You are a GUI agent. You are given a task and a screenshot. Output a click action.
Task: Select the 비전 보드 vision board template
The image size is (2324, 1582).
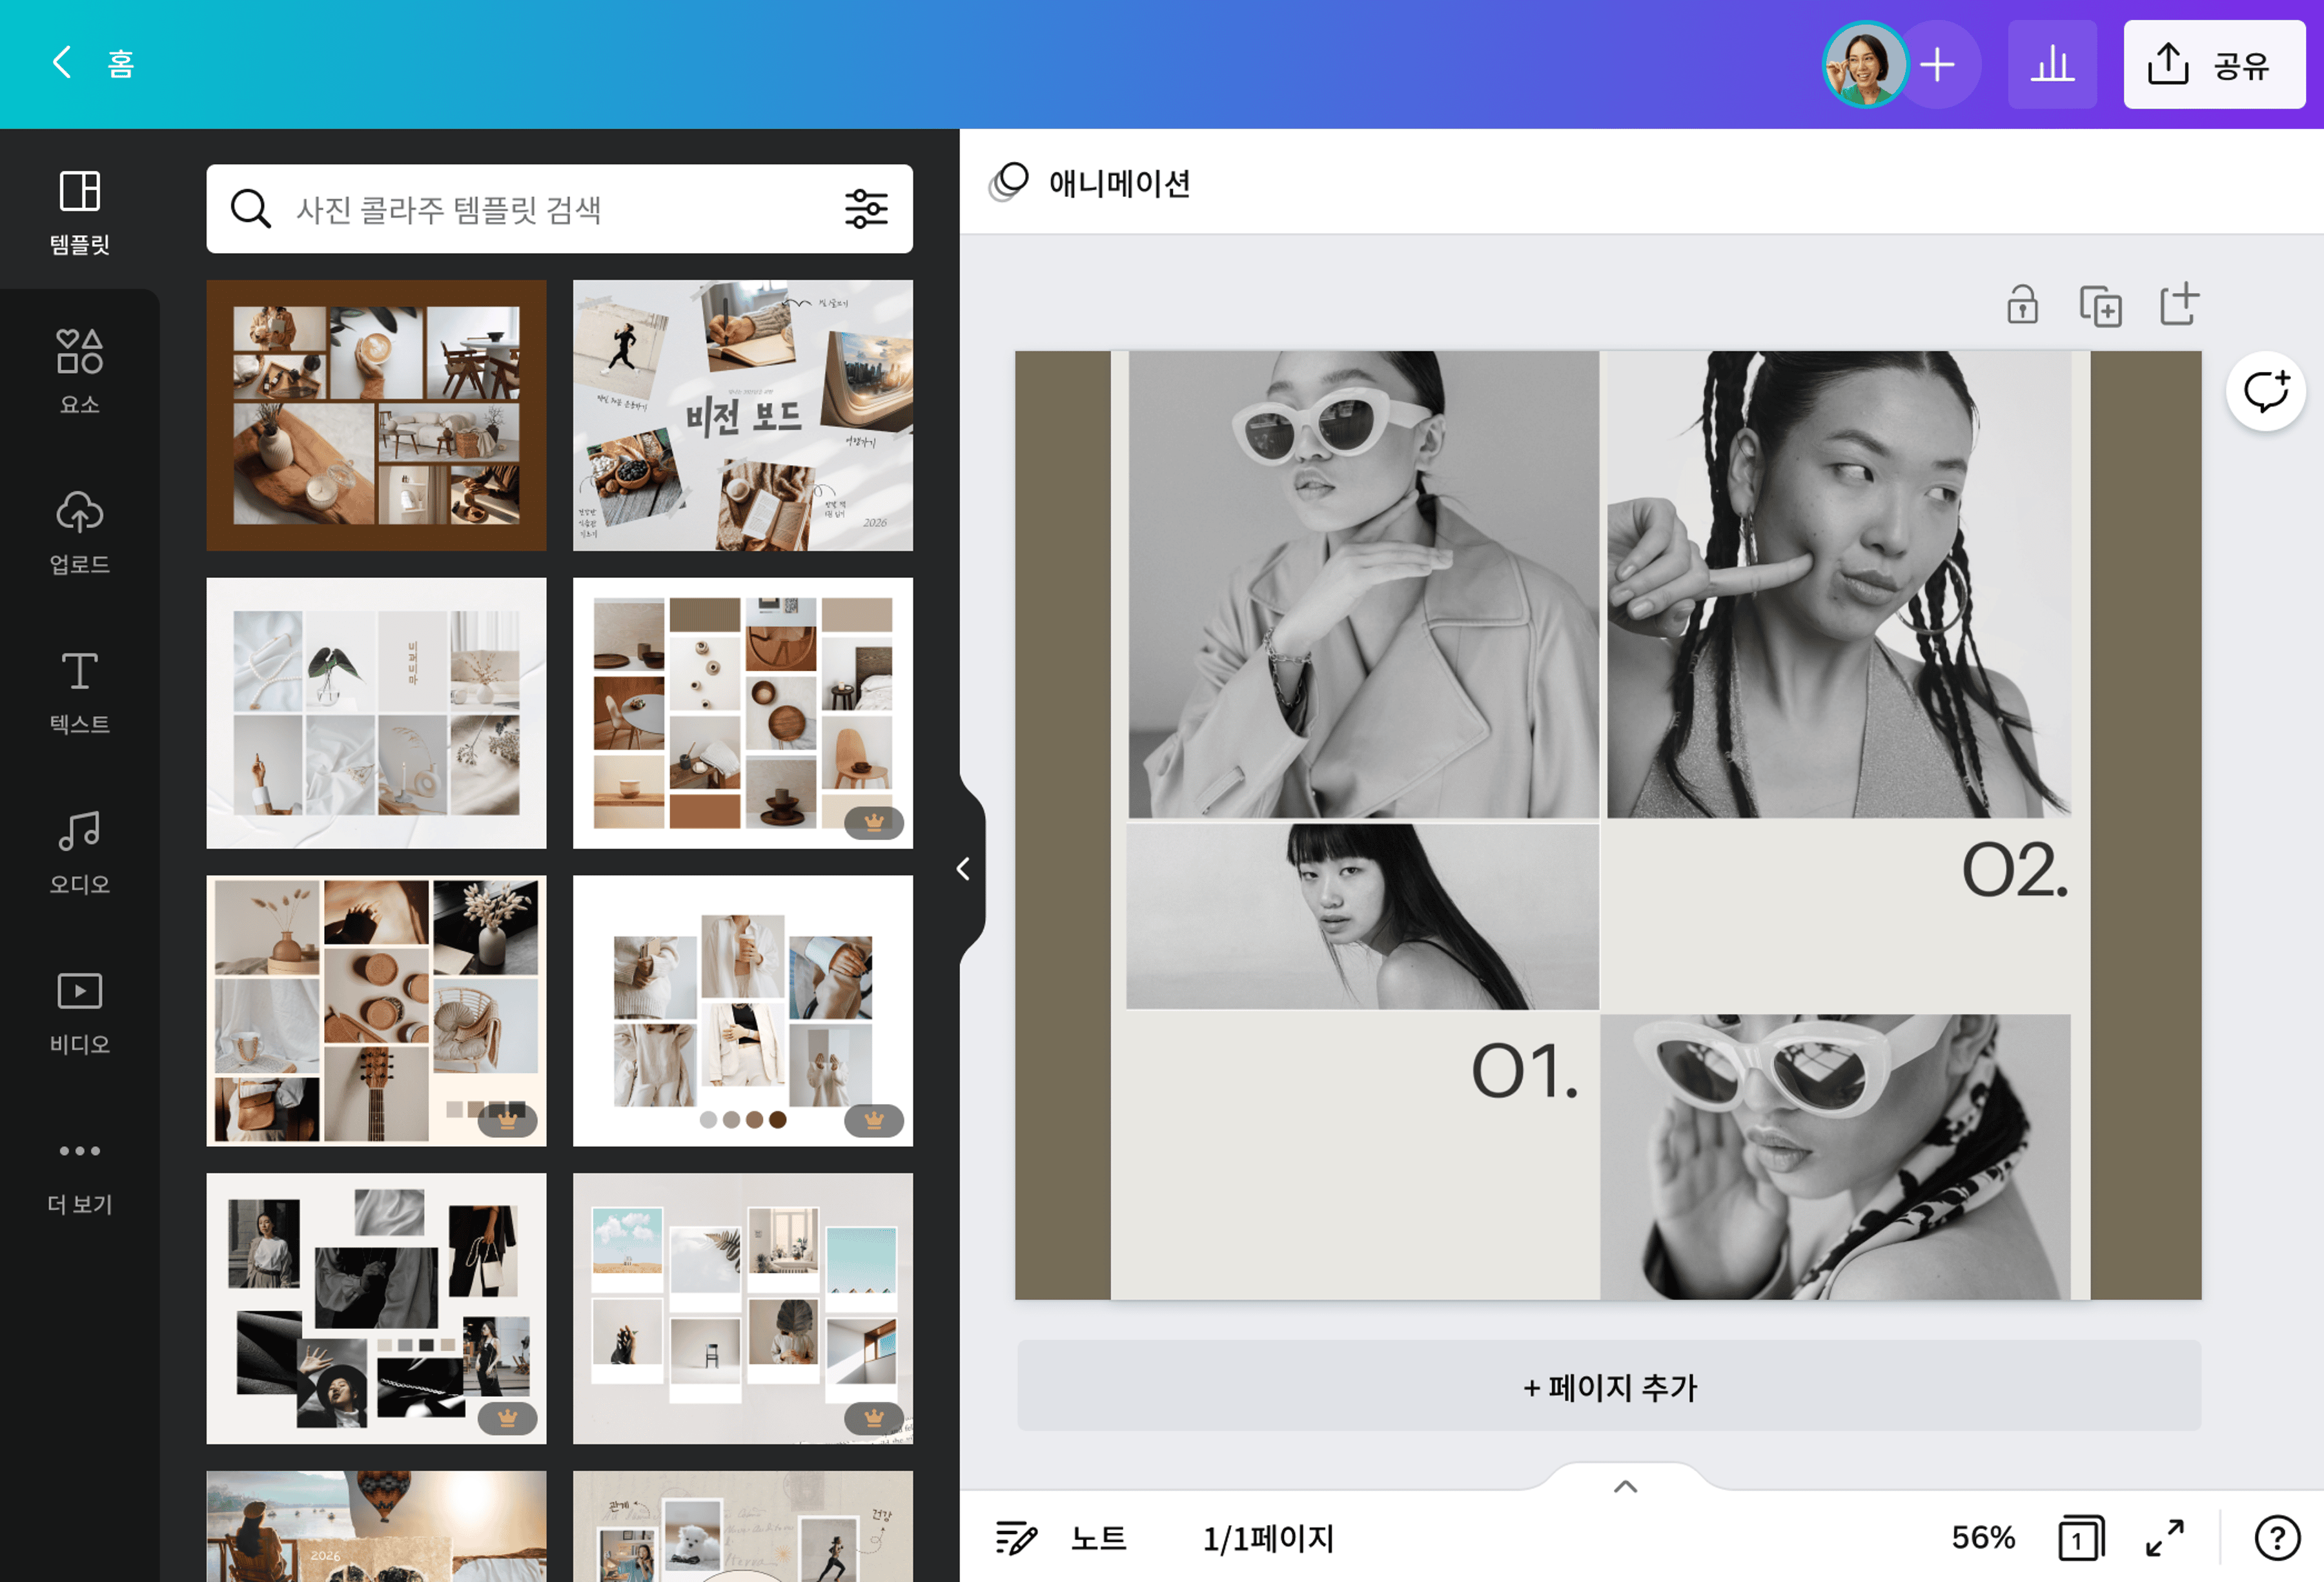click(x=743, y=415)
